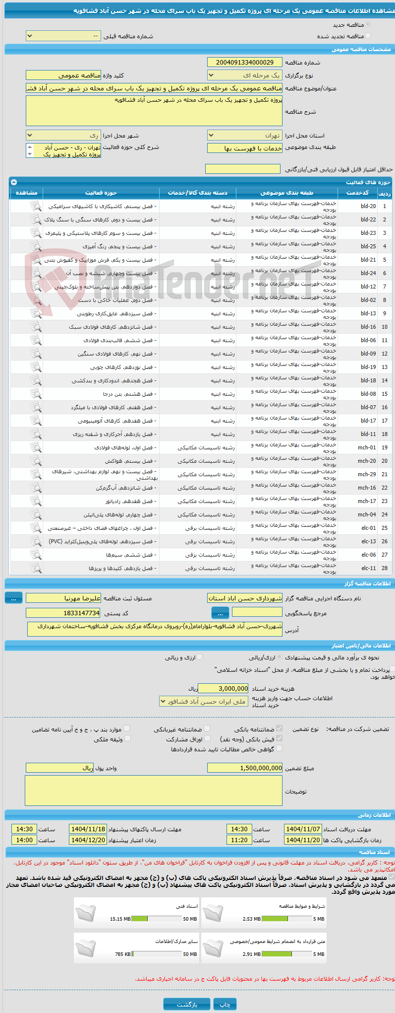Image resolution: width=395 pixels, height=1013 pixels.
Task: Click the مبلغ تضمین amount field
Action: [245, 768]
